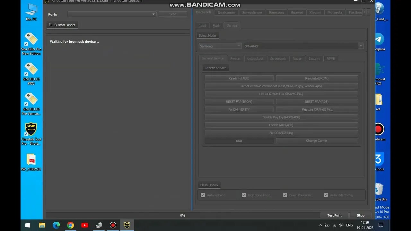Screen dimensions: 411x231
Task: Open Recycle Bin desktop icon
Action: click(x=380, y=192)
